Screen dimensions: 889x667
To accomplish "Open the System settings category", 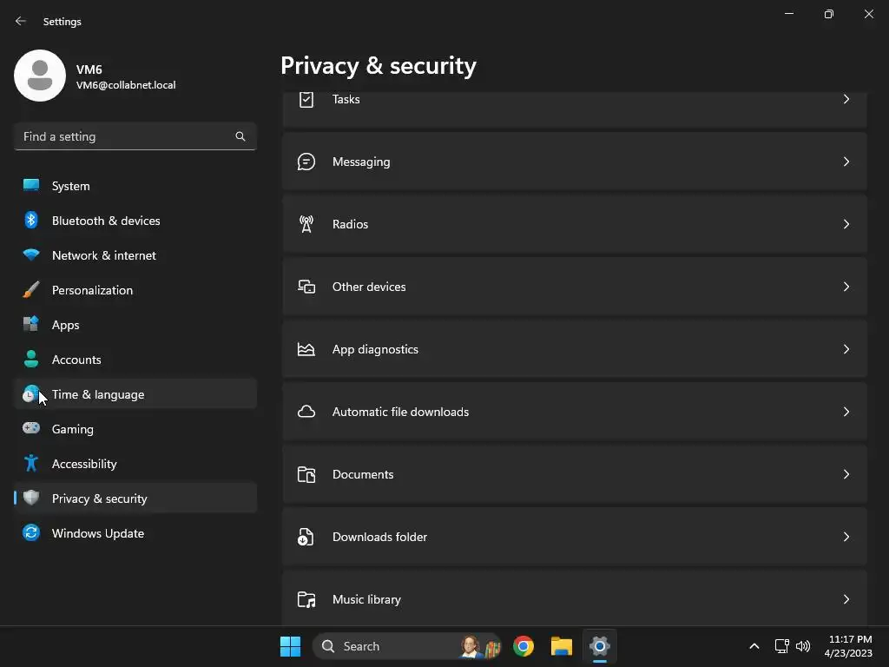I will [x=70, y=186].
